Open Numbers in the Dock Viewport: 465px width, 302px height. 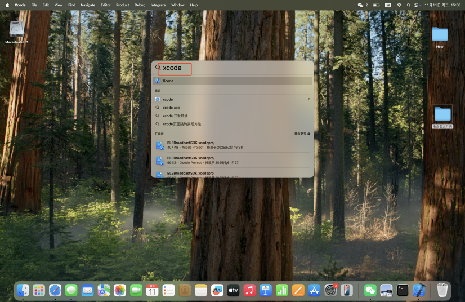[x=281, y=290]
